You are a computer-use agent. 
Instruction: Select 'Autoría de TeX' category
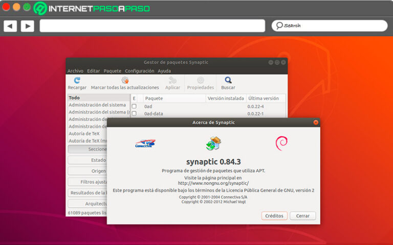[x=84, y=133]
